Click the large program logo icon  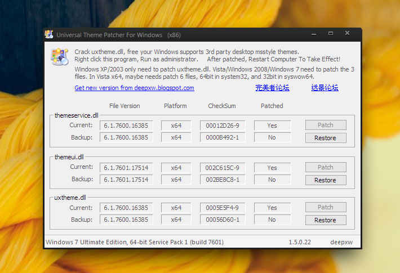point(60,57)
